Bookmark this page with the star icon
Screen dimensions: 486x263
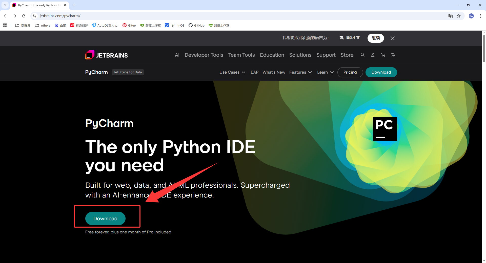point(459,16)
